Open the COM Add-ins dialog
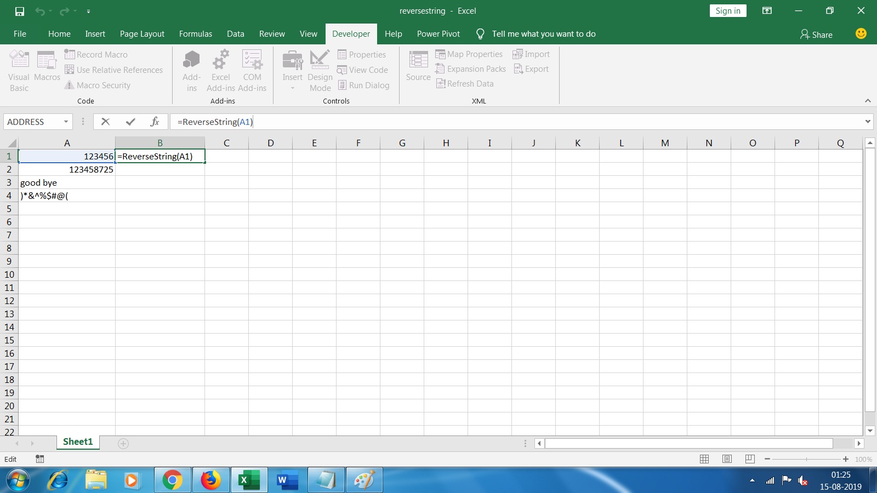Viewport: 877px width, 493px height. (252, 70)
